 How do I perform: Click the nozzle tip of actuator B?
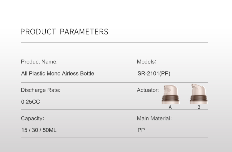click(x=192, y=85)
